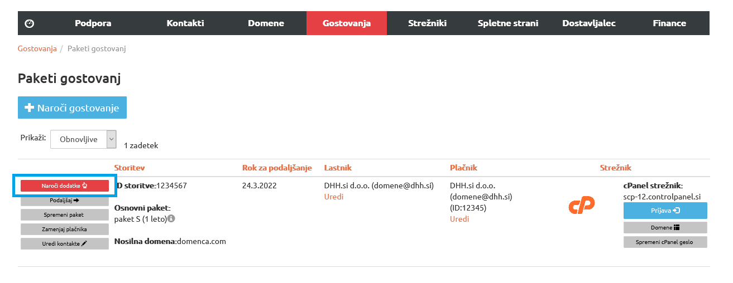Click the cPanel orange logo icon

click(582, 205)
